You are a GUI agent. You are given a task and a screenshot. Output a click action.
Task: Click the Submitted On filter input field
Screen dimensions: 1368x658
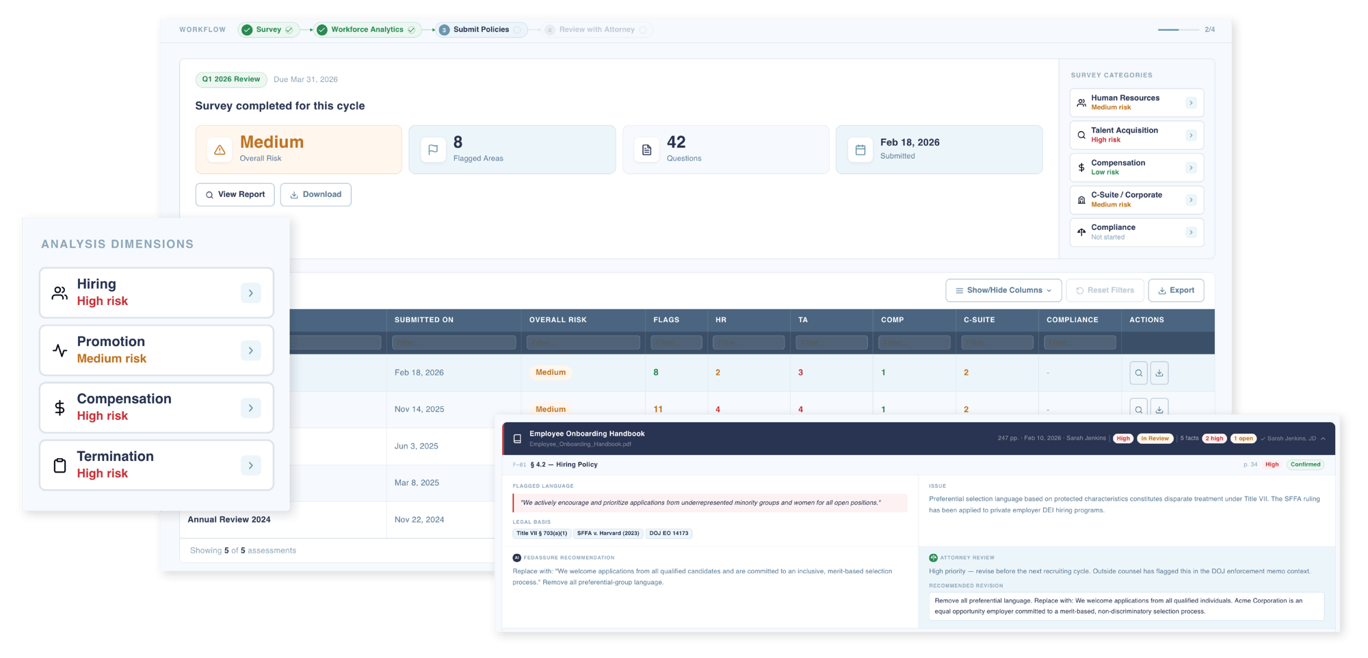[x=454, y=342]
